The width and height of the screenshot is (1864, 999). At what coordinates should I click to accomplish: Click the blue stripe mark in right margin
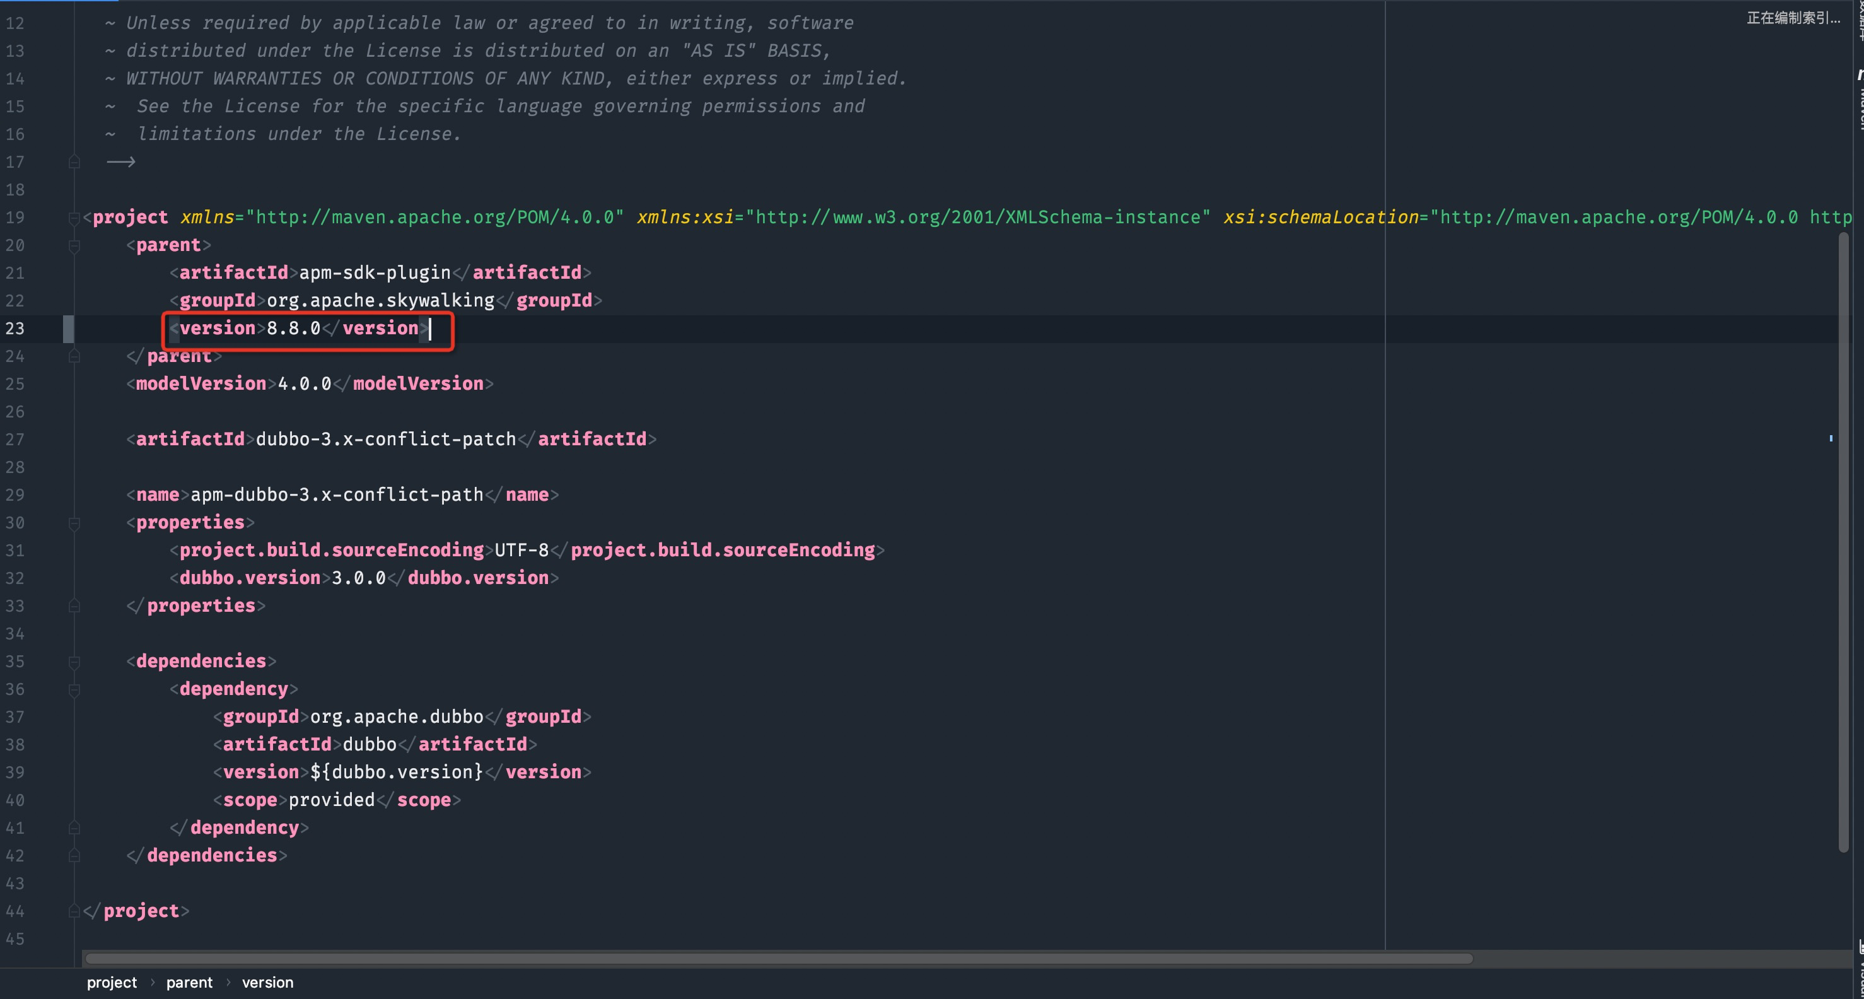[1831, 438]
